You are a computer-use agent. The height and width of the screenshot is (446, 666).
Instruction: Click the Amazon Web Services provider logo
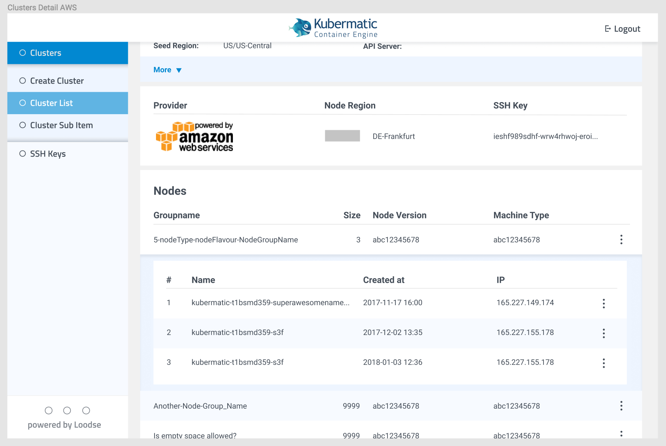point(194,137)
